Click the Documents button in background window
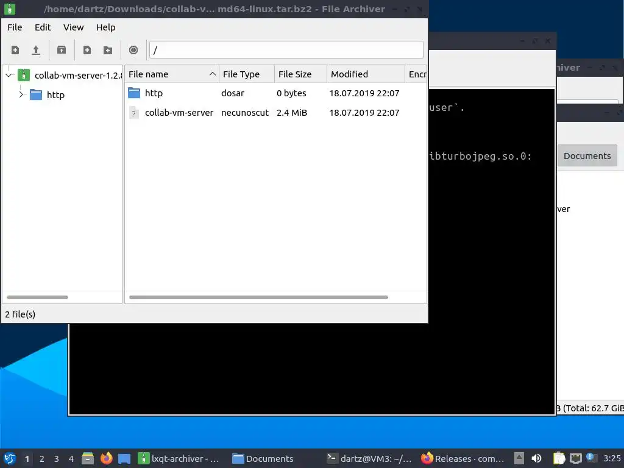This screenshot has height=468, width=624. [x=587, y=156]
